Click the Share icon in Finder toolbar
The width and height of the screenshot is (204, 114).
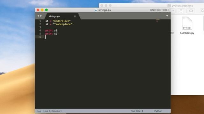181,11
